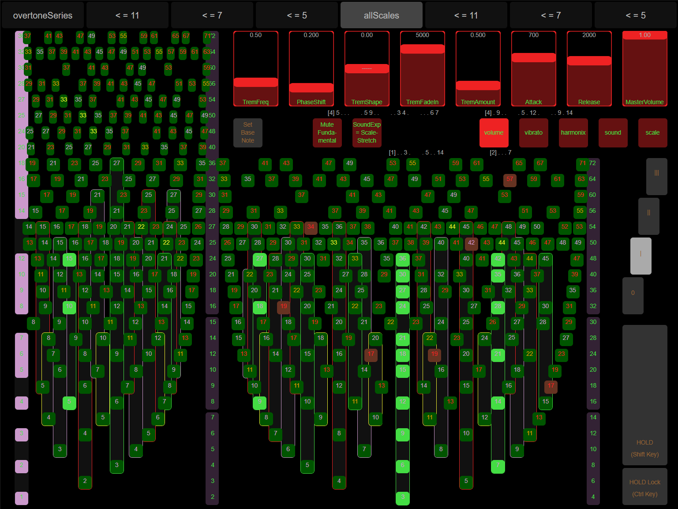Toggle the Mute Fundamental button
Image resolution: width=678 pixels, height=509 pixels.
point(327,132)
